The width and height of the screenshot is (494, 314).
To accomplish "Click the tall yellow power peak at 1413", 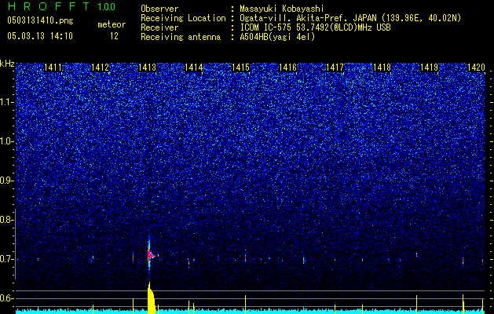I will (x=151, y=298).
